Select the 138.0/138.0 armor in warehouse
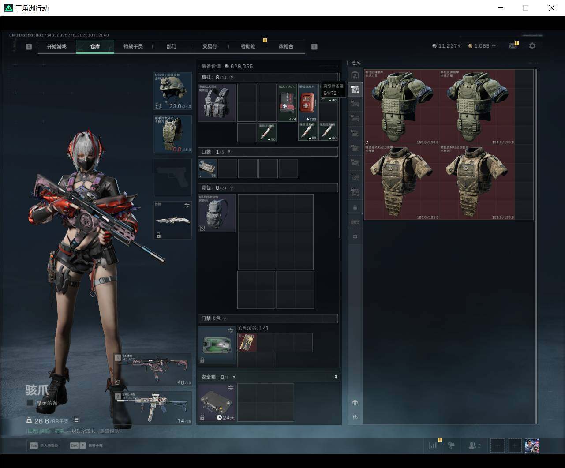565x468 pixels. 477,107
